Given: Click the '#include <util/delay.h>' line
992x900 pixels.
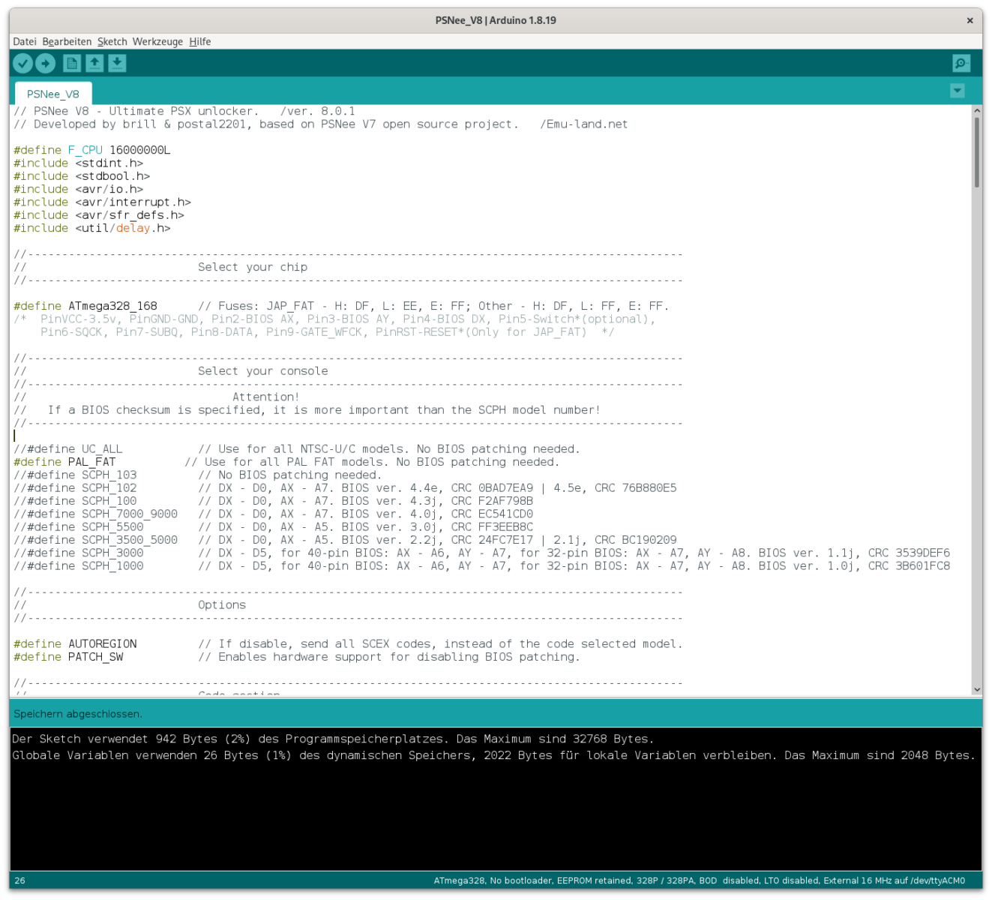Looking at the screenshot, I should tap(92, 228).
